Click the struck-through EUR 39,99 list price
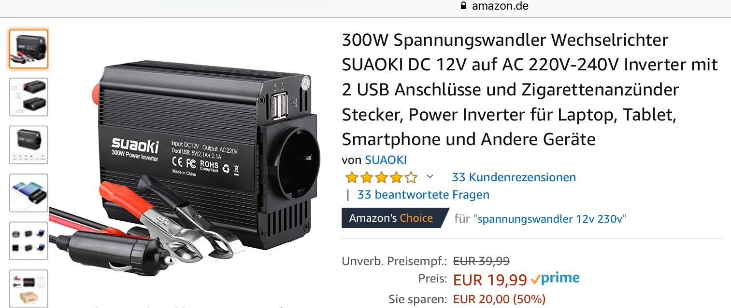Viewport: 731px width, 308px height. [x=481, y=261]
